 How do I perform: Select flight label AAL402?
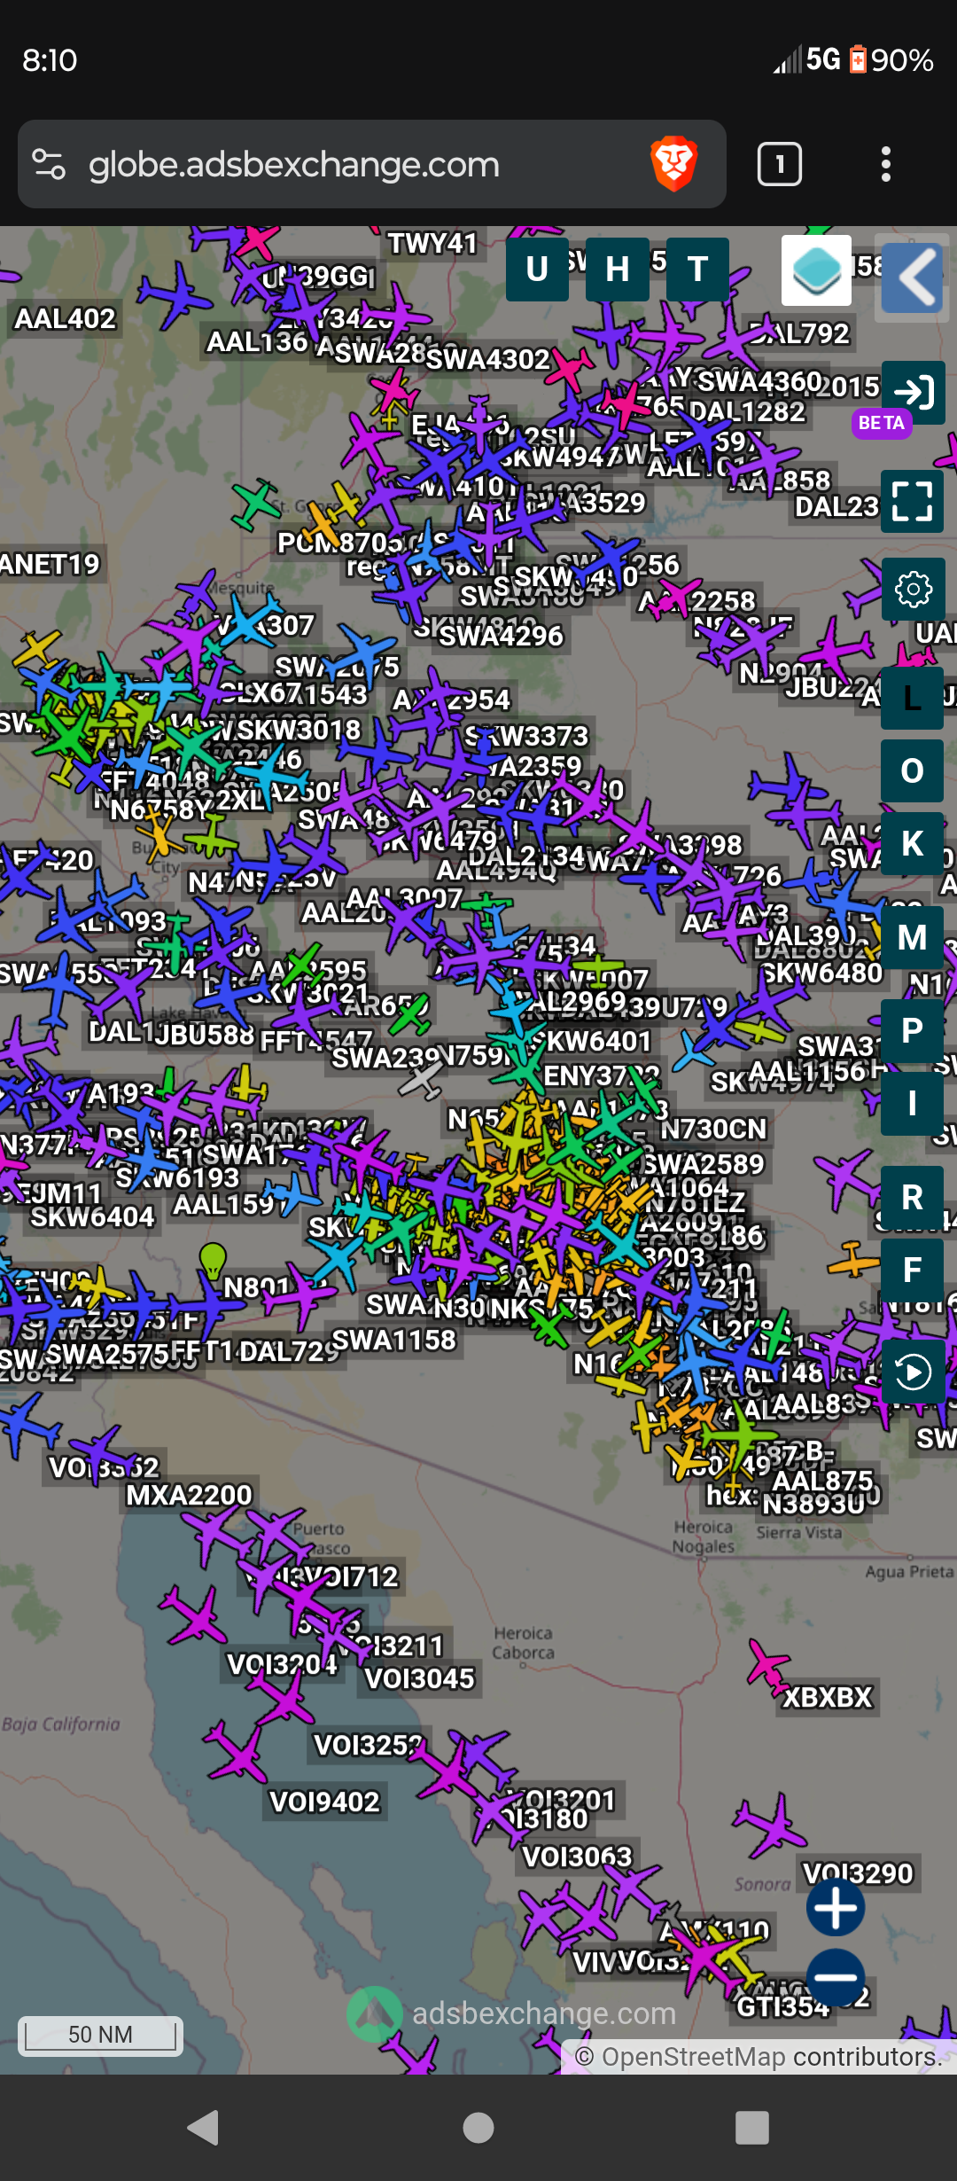pyautogui.click(x=66, y=318)
